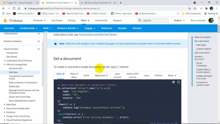Click the browser back arrow

click(x=4, y=8)
